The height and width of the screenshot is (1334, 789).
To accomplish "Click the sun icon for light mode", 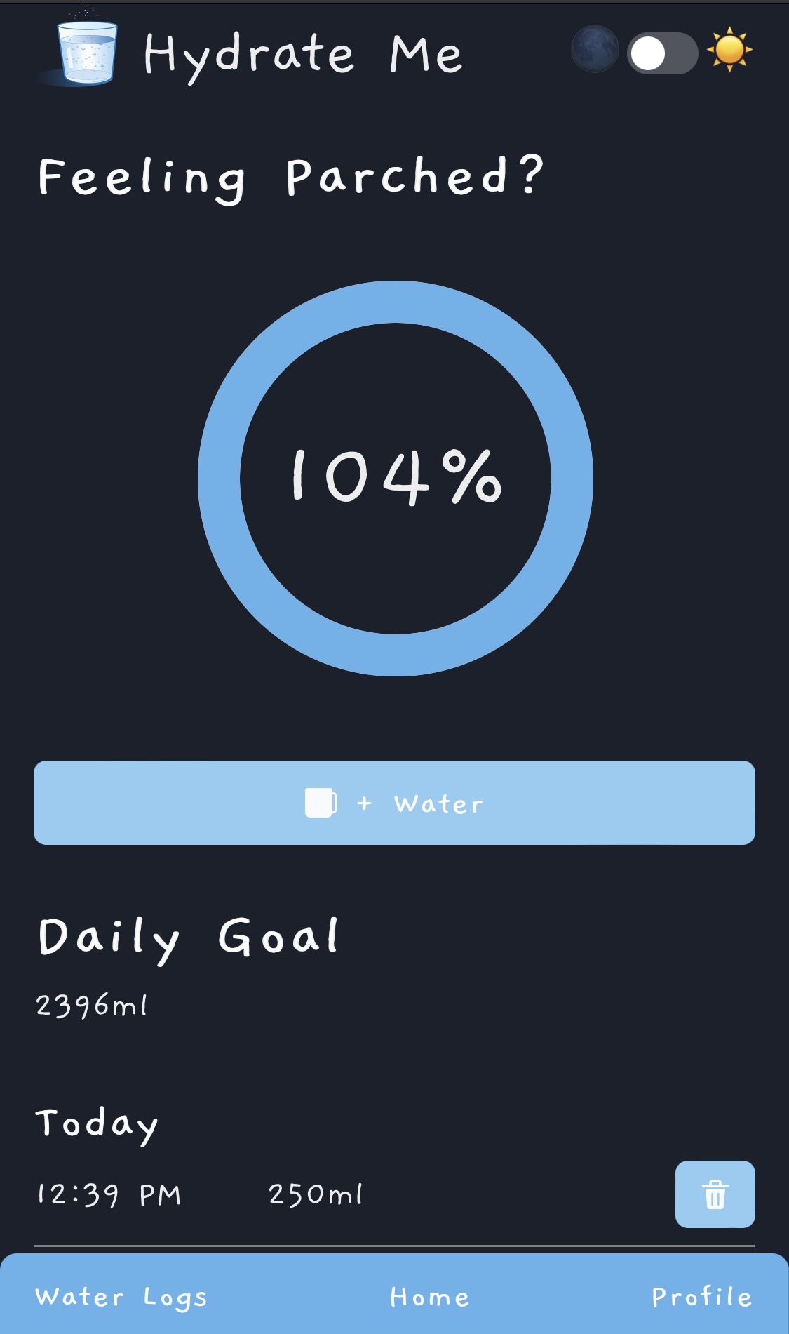I will 729,50.
